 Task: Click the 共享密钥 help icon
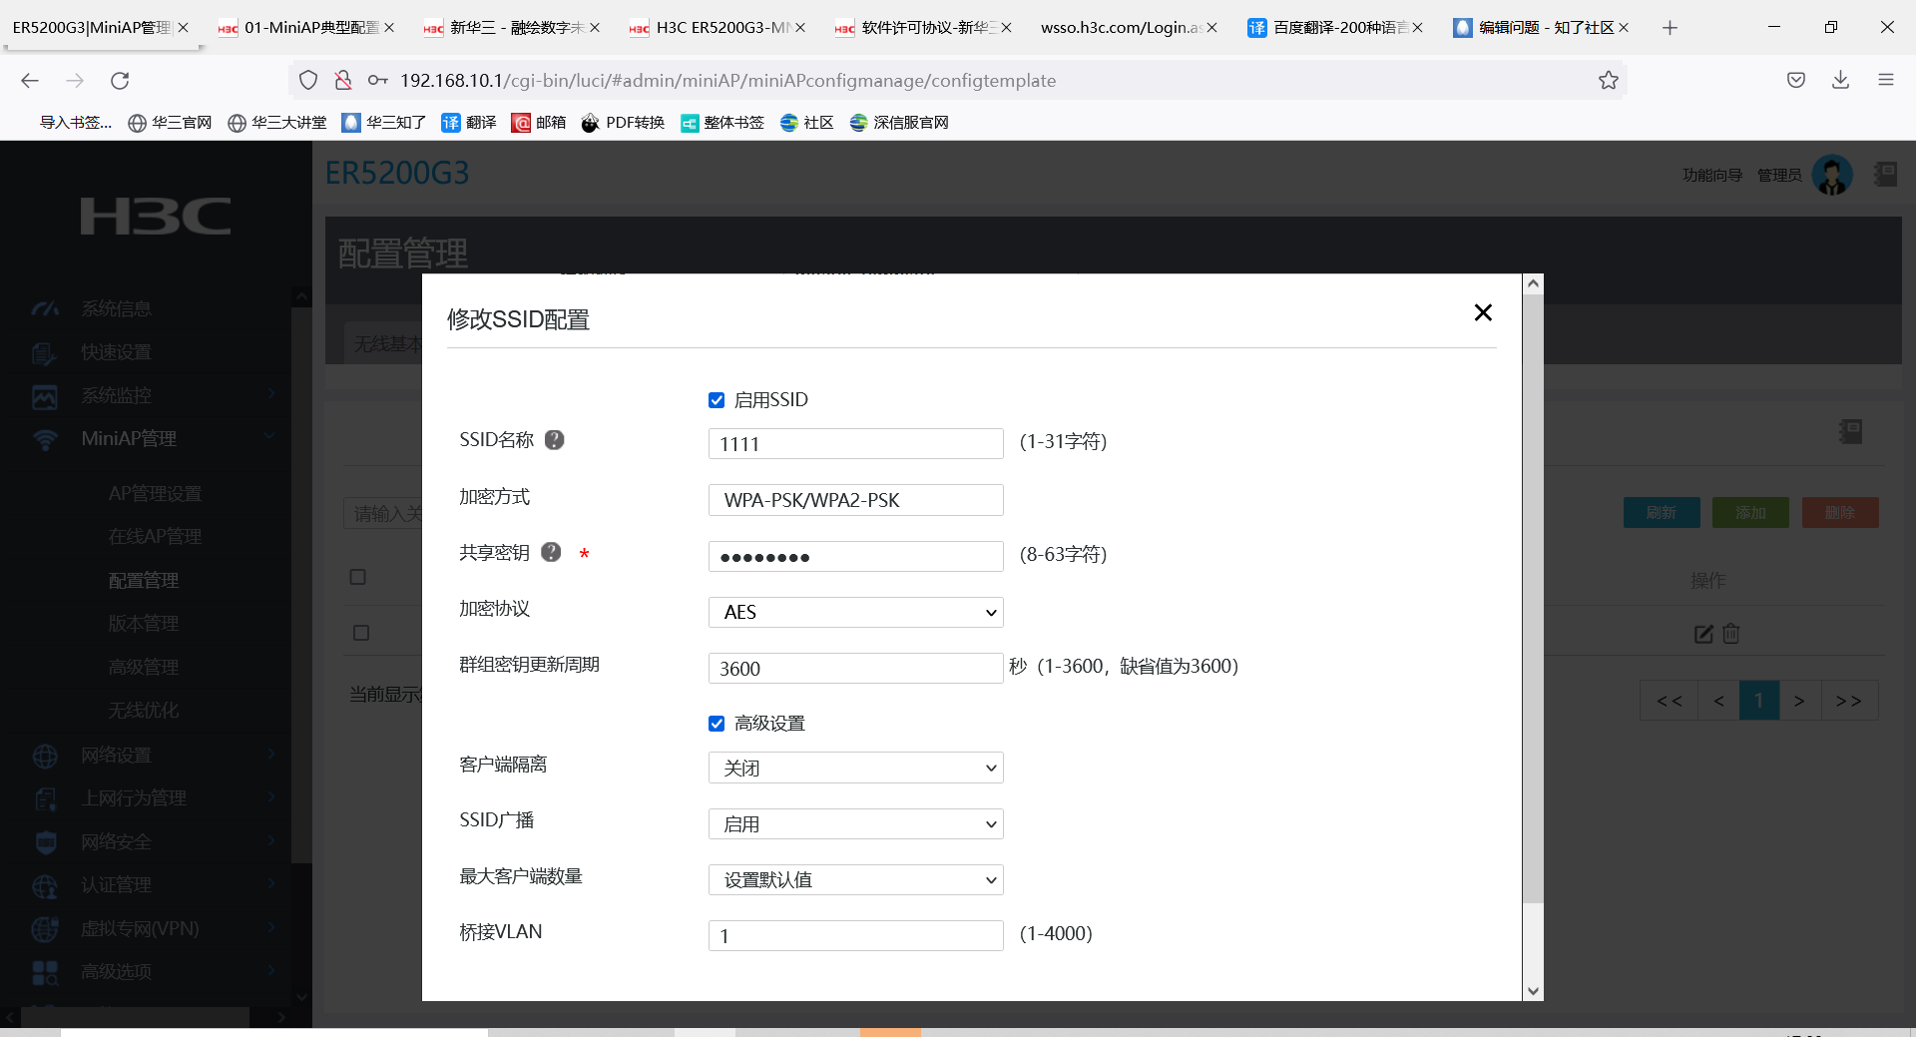[551, 552]
